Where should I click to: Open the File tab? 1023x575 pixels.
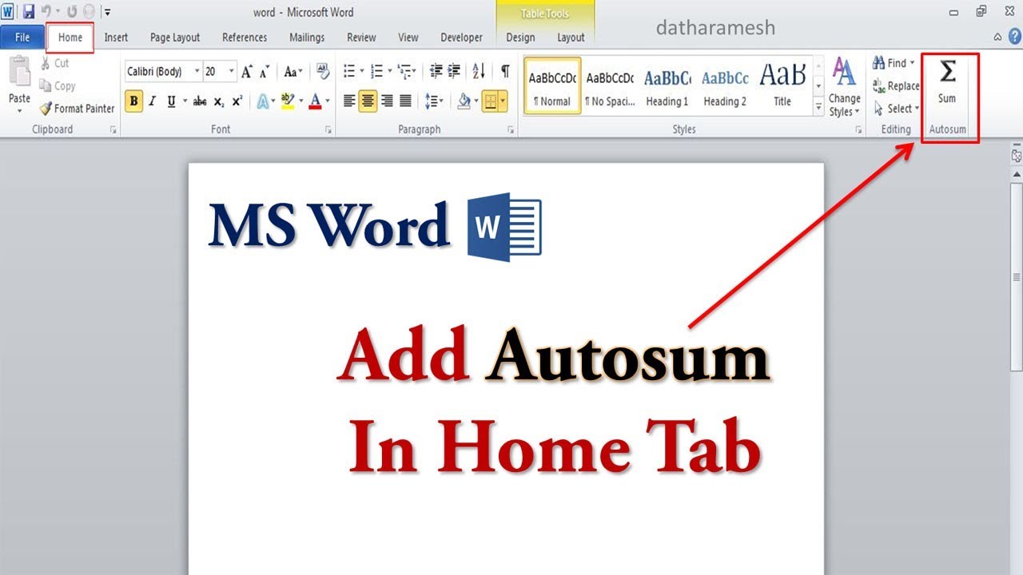[x=22, y=38]
